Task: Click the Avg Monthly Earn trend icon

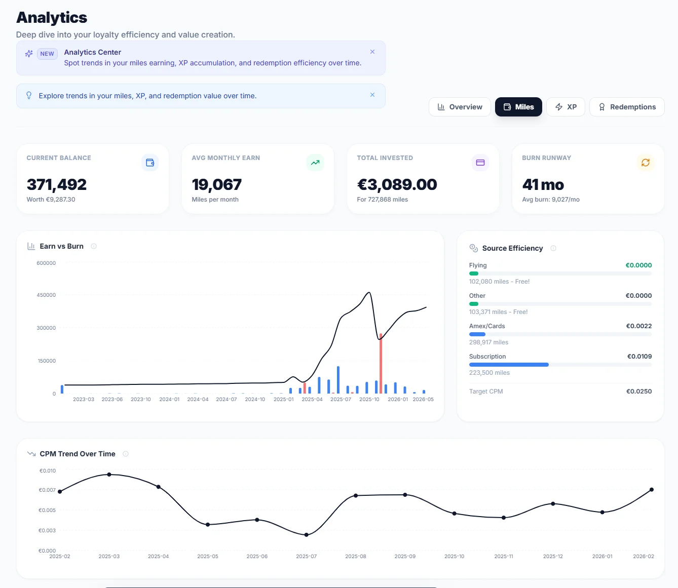Action: (315, 163)
